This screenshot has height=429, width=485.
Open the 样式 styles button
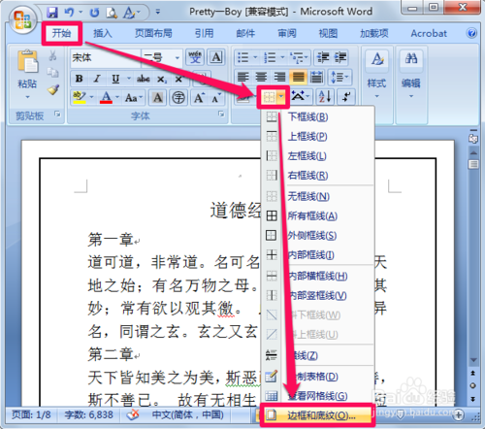376,74
